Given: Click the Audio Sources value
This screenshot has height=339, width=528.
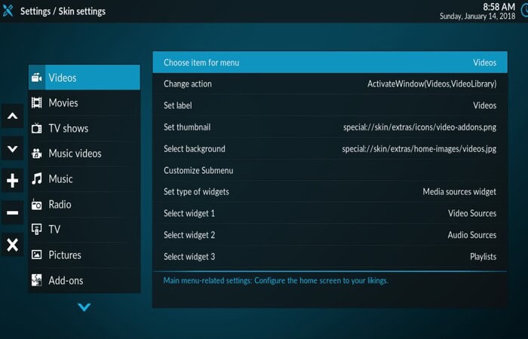Looking at the screenshot, I should (x=471, y=235).
